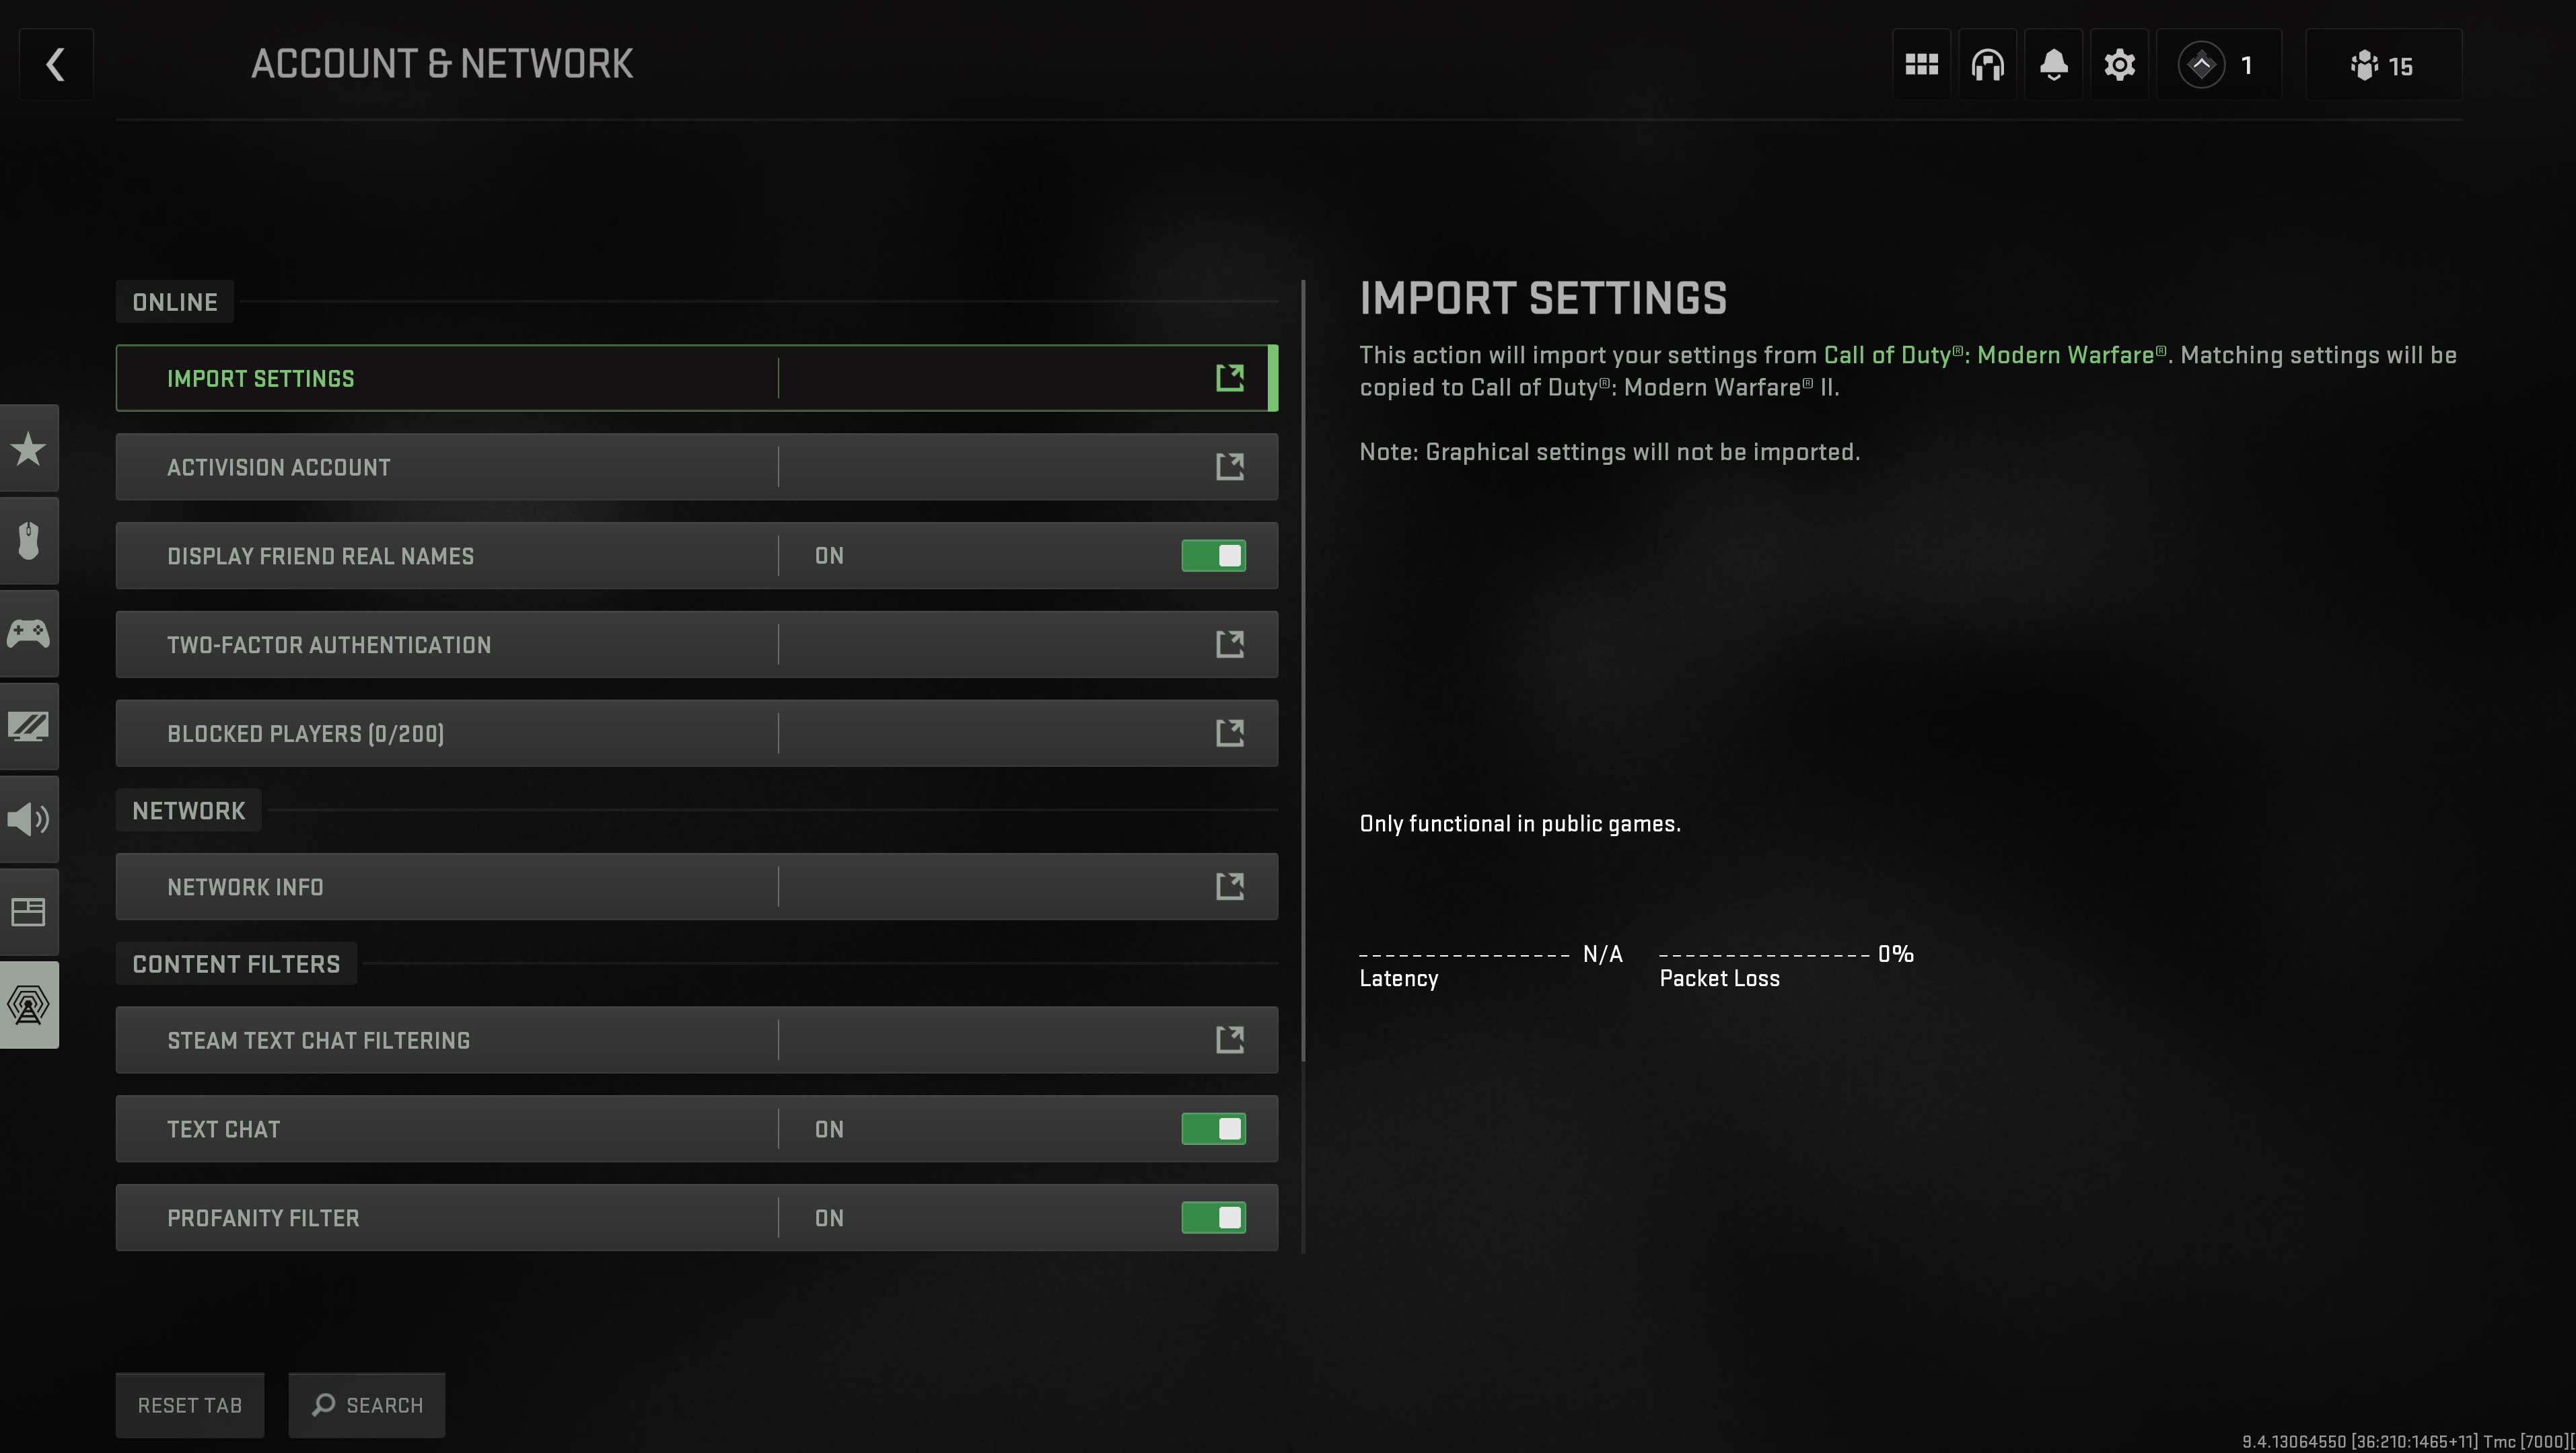Open the controller settings icon

[28, 633]
